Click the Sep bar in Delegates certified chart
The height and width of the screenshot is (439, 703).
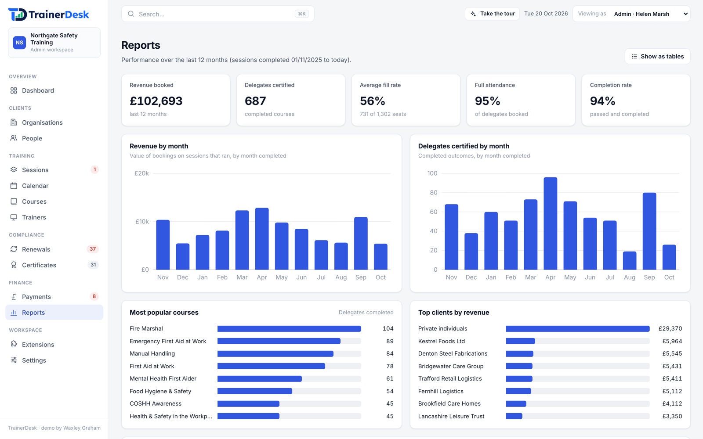click(x=649, y=231)
